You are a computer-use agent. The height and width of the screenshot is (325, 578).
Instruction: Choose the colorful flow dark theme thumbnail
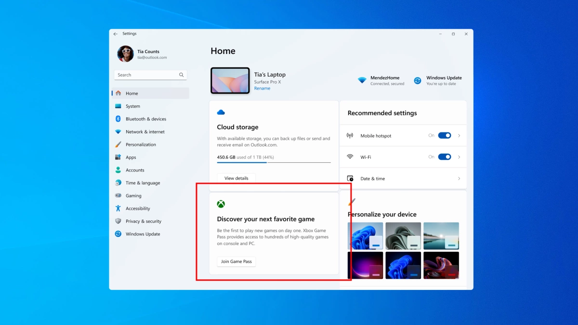point(441,265)
